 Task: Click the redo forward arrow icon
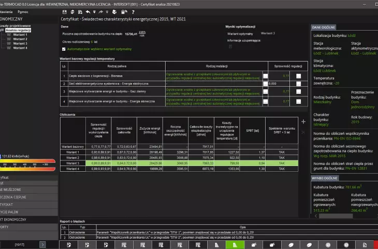click(101, 12)
